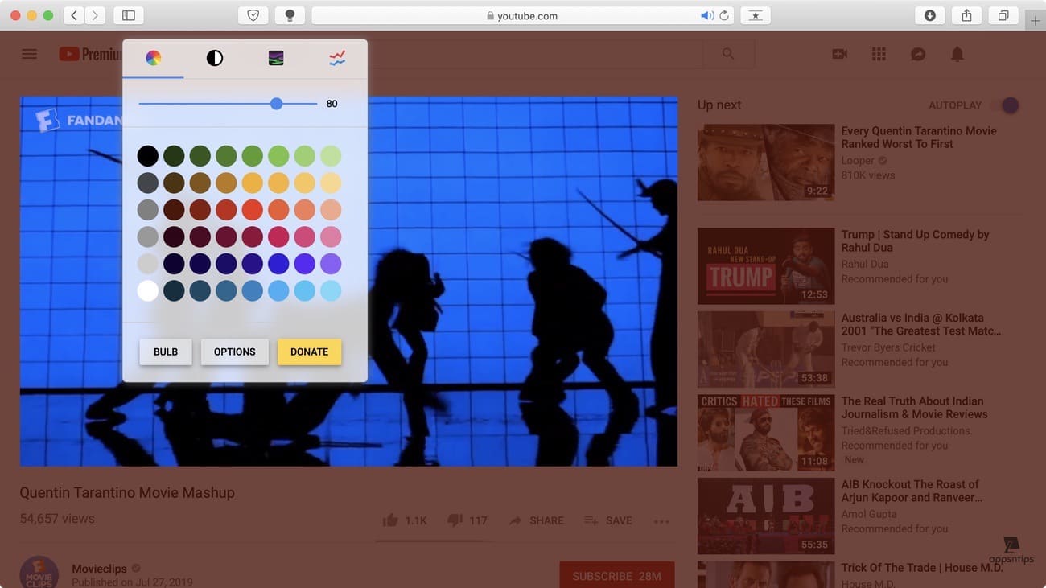Open Real Truth About Indian Journalism thumbnail
This screenshot has height=588, width=1046.
coord(766,433)
